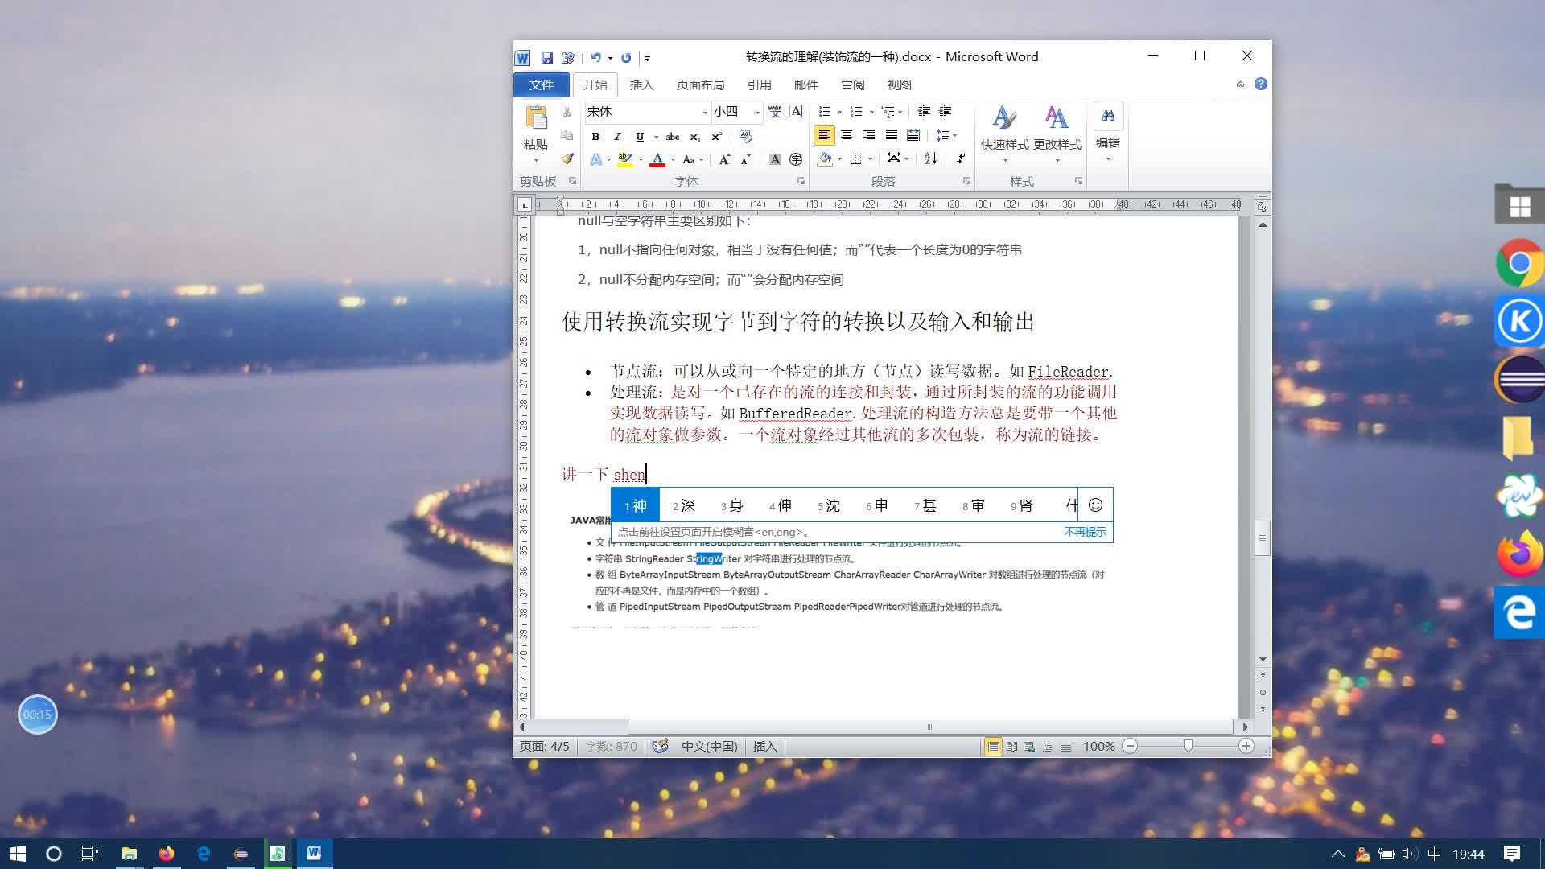
Task: Open the Word Help question mark icon
Action: pyautogui.click(x=1261, y=84)
